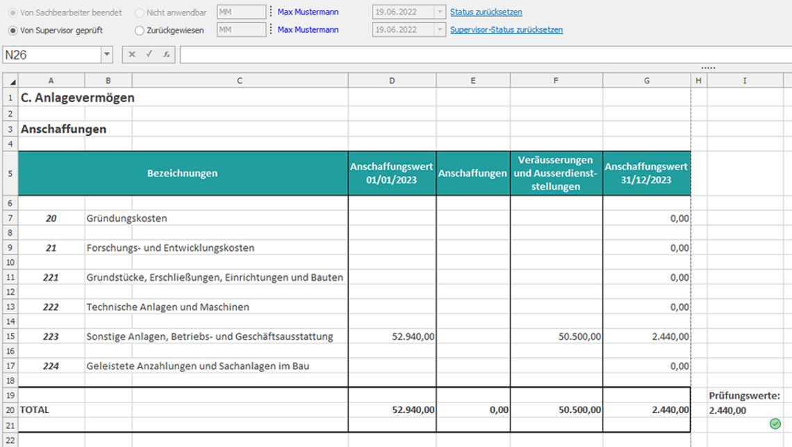Choose the 'Nicht anwendbar' radio option
The width and height of the screenshot is (792, 447).
pyautogui.click(x=140, y=13)
